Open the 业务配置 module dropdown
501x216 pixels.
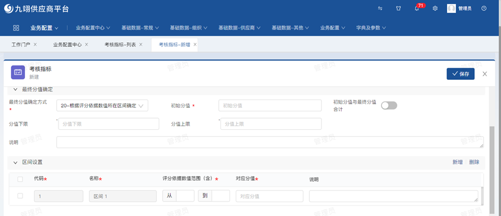click(x=45, y=28)
